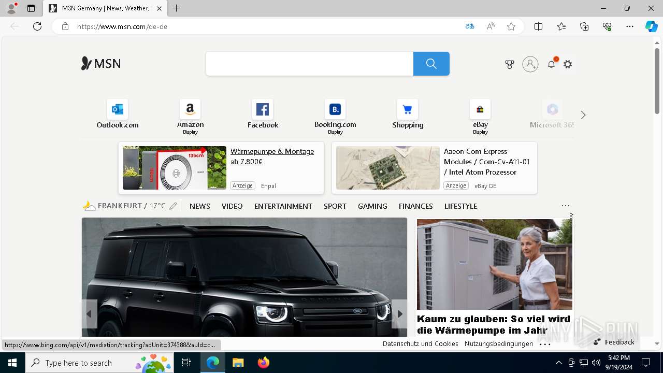Select the FINANCES tab
This screenshot has height=373, width=663.
(x=416, y=206)
